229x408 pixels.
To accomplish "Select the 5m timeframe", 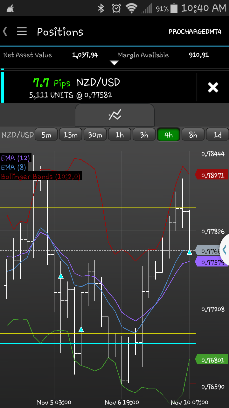I will pyautogui.click(x=46, y=135).
